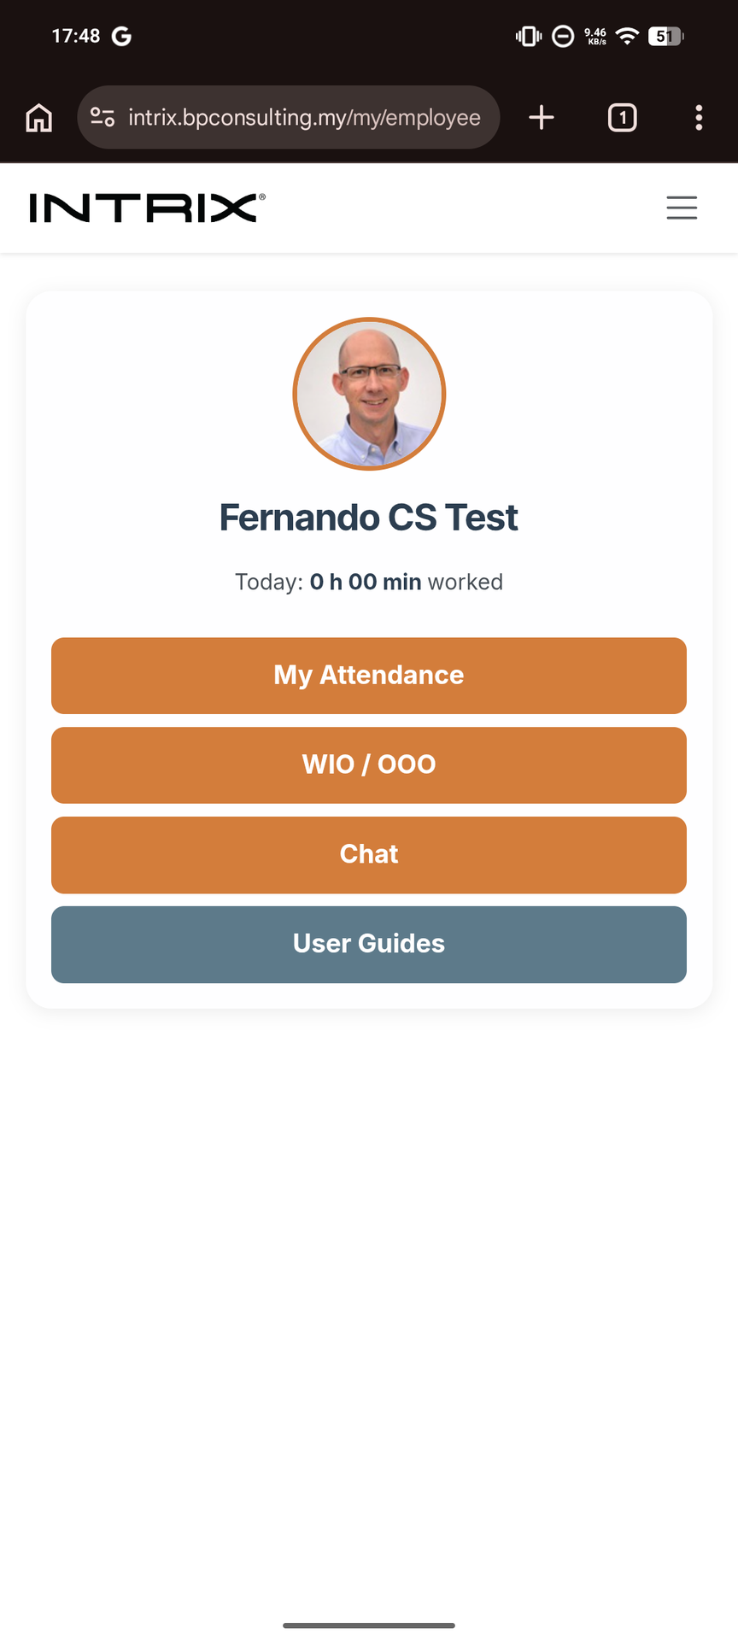
Task: Tap the Google G status bar icon
Action: click(x=122, y=36)
